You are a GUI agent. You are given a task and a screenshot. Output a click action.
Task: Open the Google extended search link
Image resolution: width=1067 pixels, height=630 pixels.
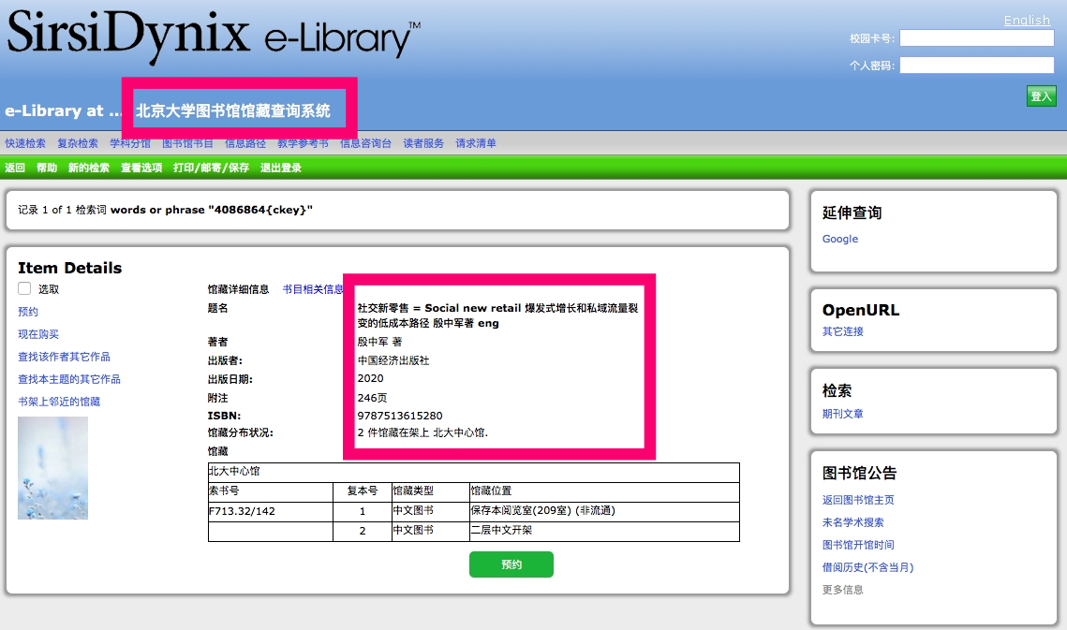[840, 239]
